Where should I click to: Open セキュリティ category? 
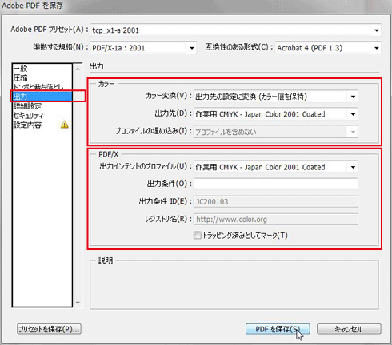[x=28, y=115]
